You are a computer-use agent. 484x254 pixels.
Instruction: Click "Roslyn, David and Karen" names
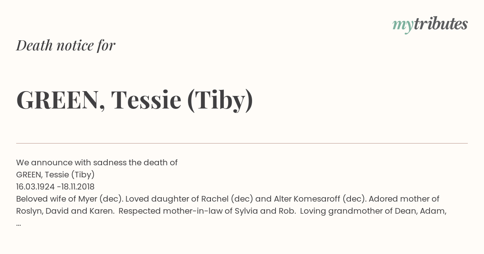coord(65,211)
